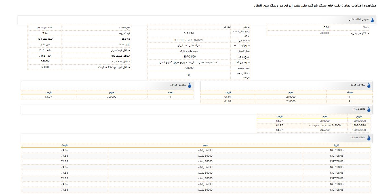Click the حجم header in the buy orders table

coord(291,92)
